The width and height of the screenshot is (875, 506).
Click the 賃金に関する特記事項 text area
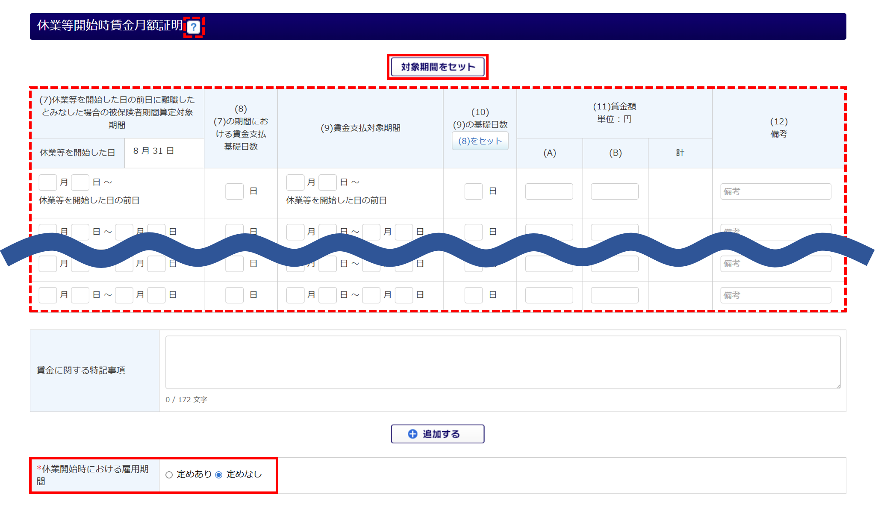pyautogui.click(x=503, y=362)
